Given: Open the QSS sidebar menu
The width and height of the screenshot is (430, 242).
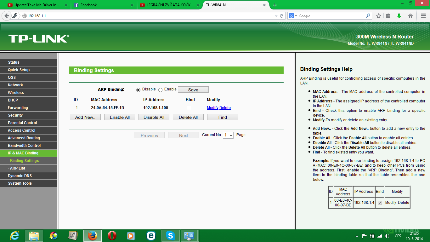Looking at the screenshot, I should click(x=29, y=78).
